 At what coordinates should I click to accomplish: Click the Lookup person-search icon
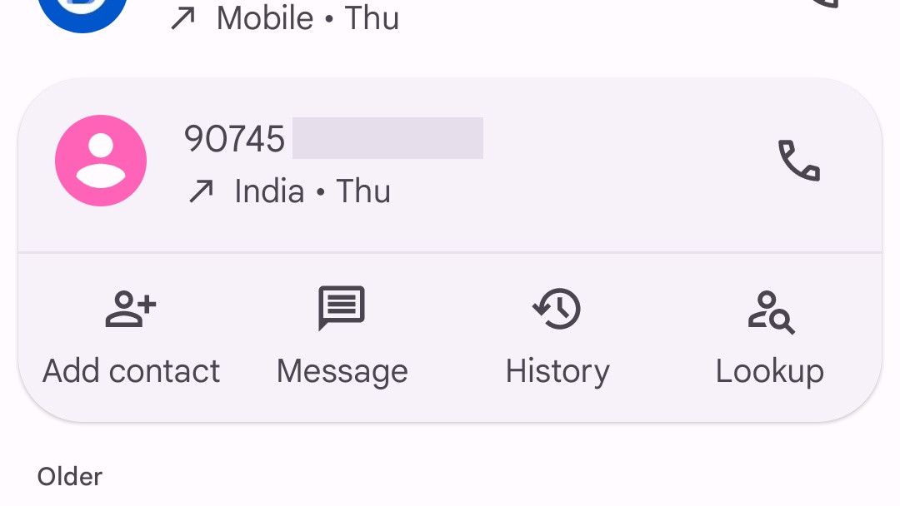point(771,312)
